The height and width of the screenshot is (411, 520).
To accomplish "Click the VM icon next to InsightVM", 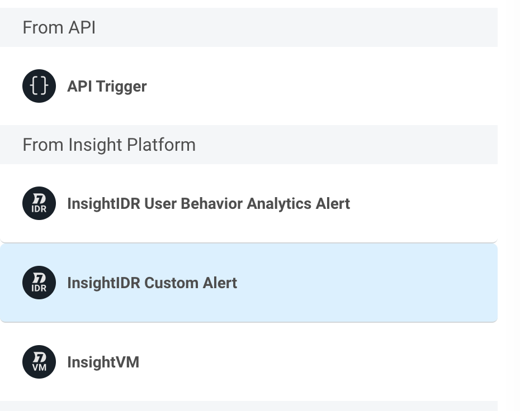I will (x=39, y=362).
